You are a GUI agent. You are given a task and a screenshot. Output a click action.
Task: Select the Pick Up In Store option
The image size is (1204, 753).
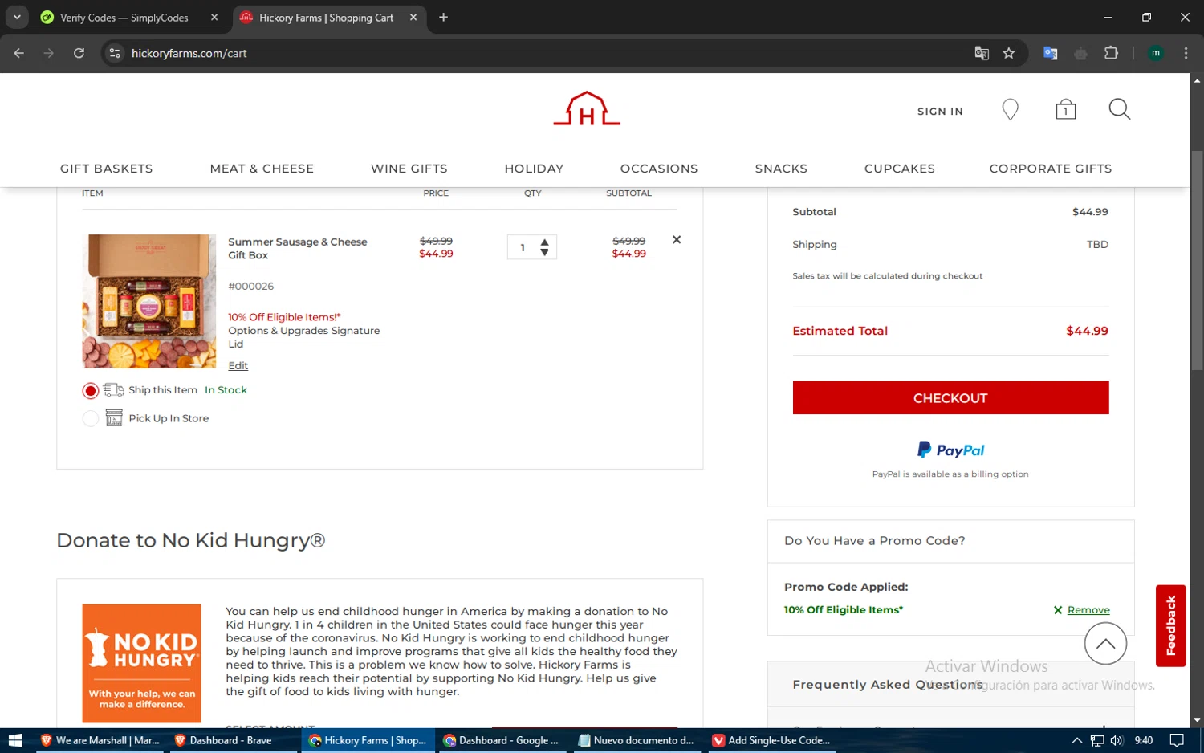click(91, 419)
